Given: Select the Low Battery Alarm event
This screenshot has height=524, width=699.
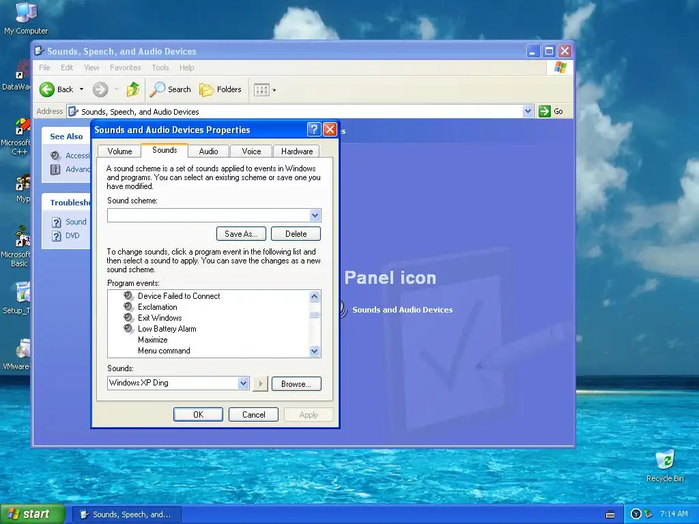Looking at the screenshot, I should click(x=167, y=329).
